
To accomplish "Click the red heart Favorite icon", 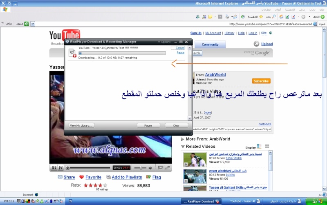I will click(x=81, y=177).
